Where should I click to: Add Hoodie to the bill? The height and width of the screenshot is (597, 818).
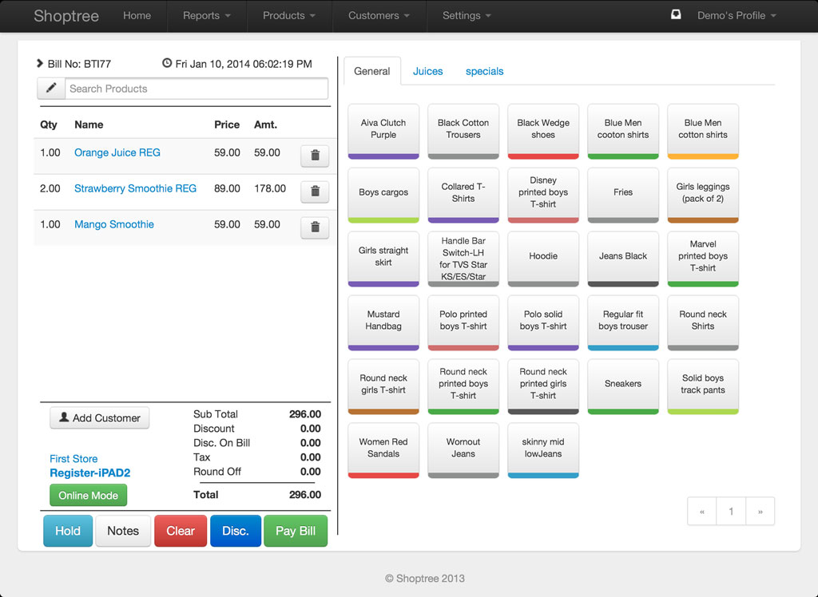click(543, 259)
